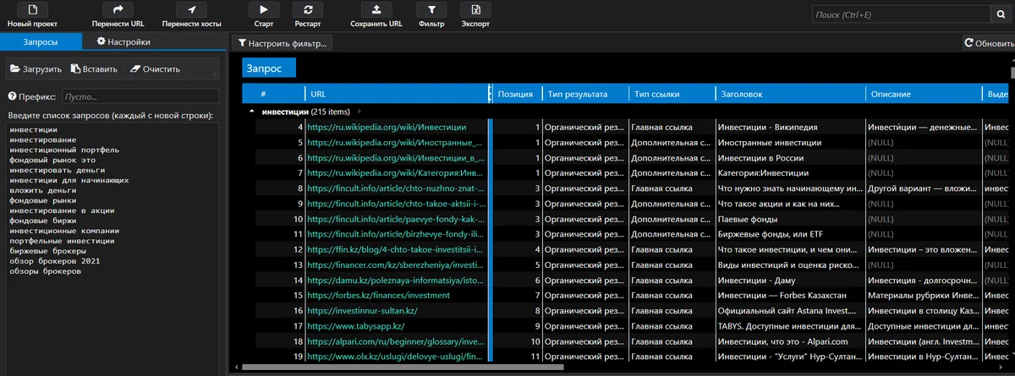Image resolution: width=1015 pixels, height=376 pixels.
Task: Open the ru.wikipedia.org/wiki/Инвестиции link
Action: (387, 127)
